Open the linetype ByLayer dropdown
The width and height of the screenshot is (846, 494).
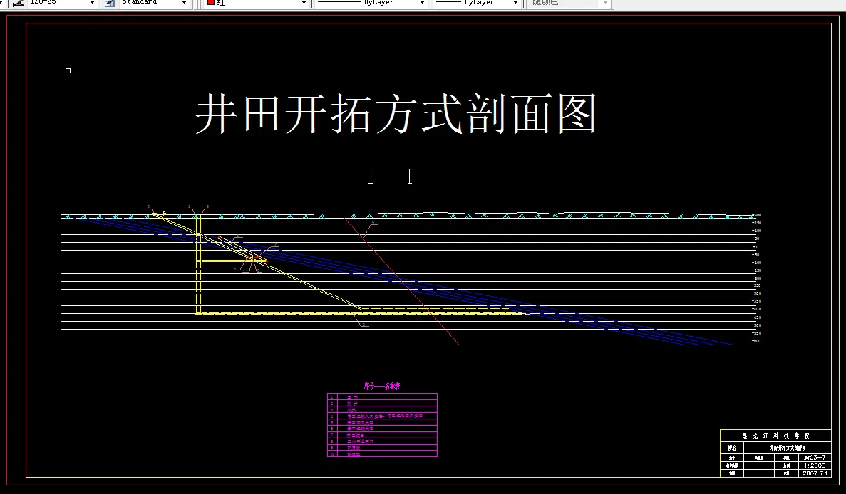(x=423, y=3)
